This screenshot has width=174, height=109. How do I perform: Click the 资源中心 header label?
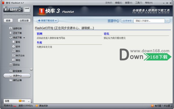coord(113,21)
